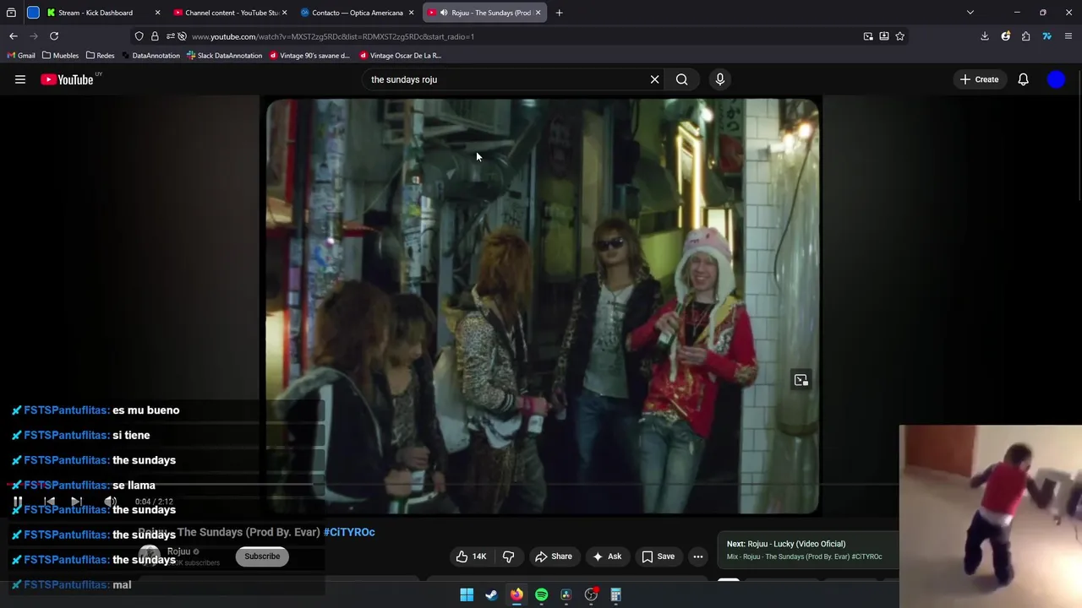Run the search with the magnifier button
The height and width of the screenshot is (608, 1082).
[681, 79]
